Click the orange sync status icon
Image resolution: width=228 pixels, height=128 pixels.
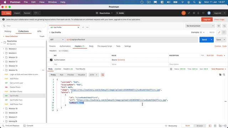point(183,13)
